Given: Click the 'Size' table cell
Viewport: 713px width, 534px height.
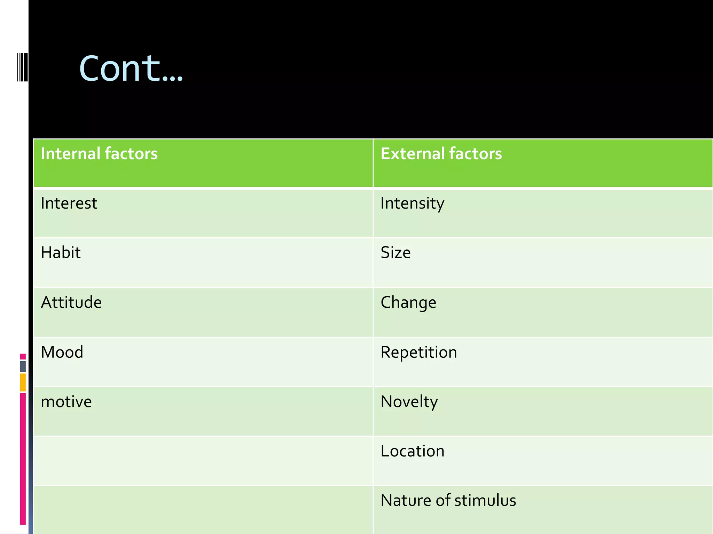Looking at the screenshot, I should (543, 262).
